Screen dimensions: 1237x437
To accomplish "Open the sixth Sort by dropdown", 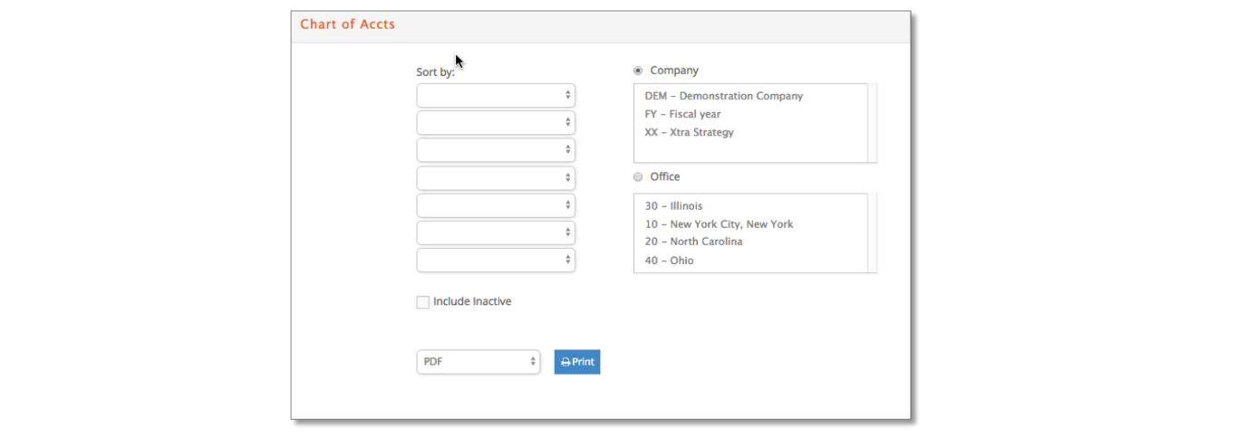I will 496,233.
